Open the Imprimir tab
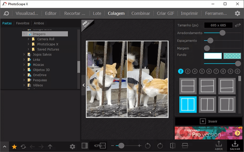The height and width of the screenshot is (152, 244). (189, 13)
